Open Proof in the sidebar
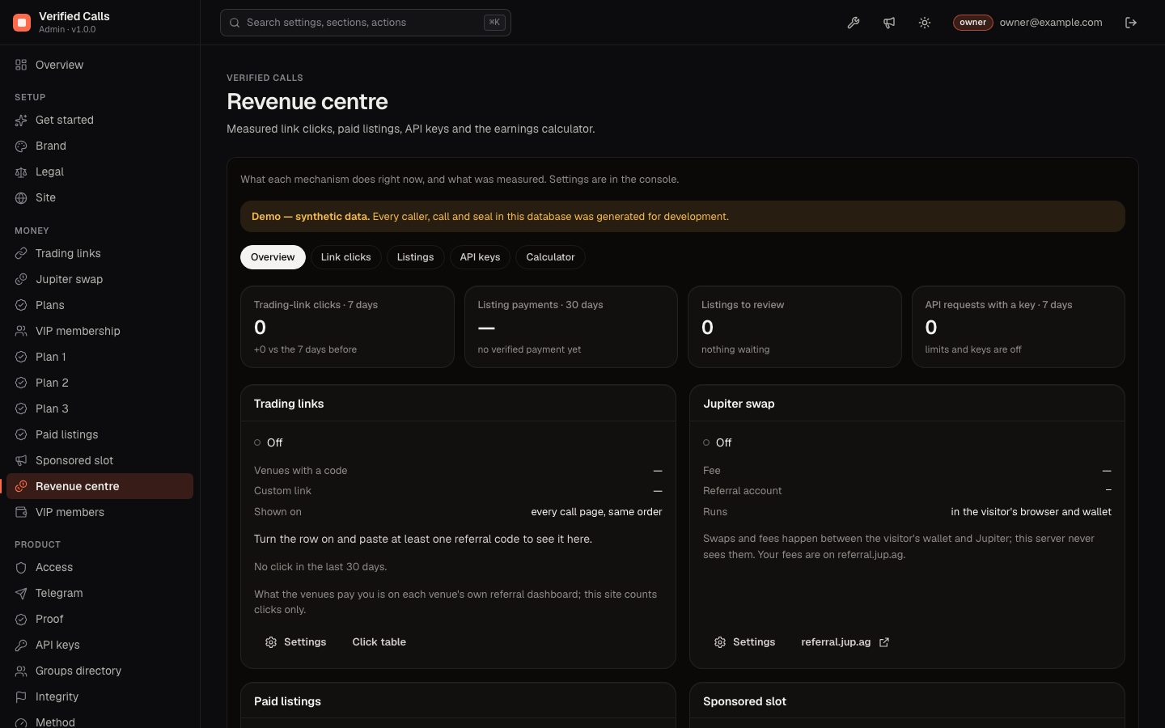 [x=100, y=619]
